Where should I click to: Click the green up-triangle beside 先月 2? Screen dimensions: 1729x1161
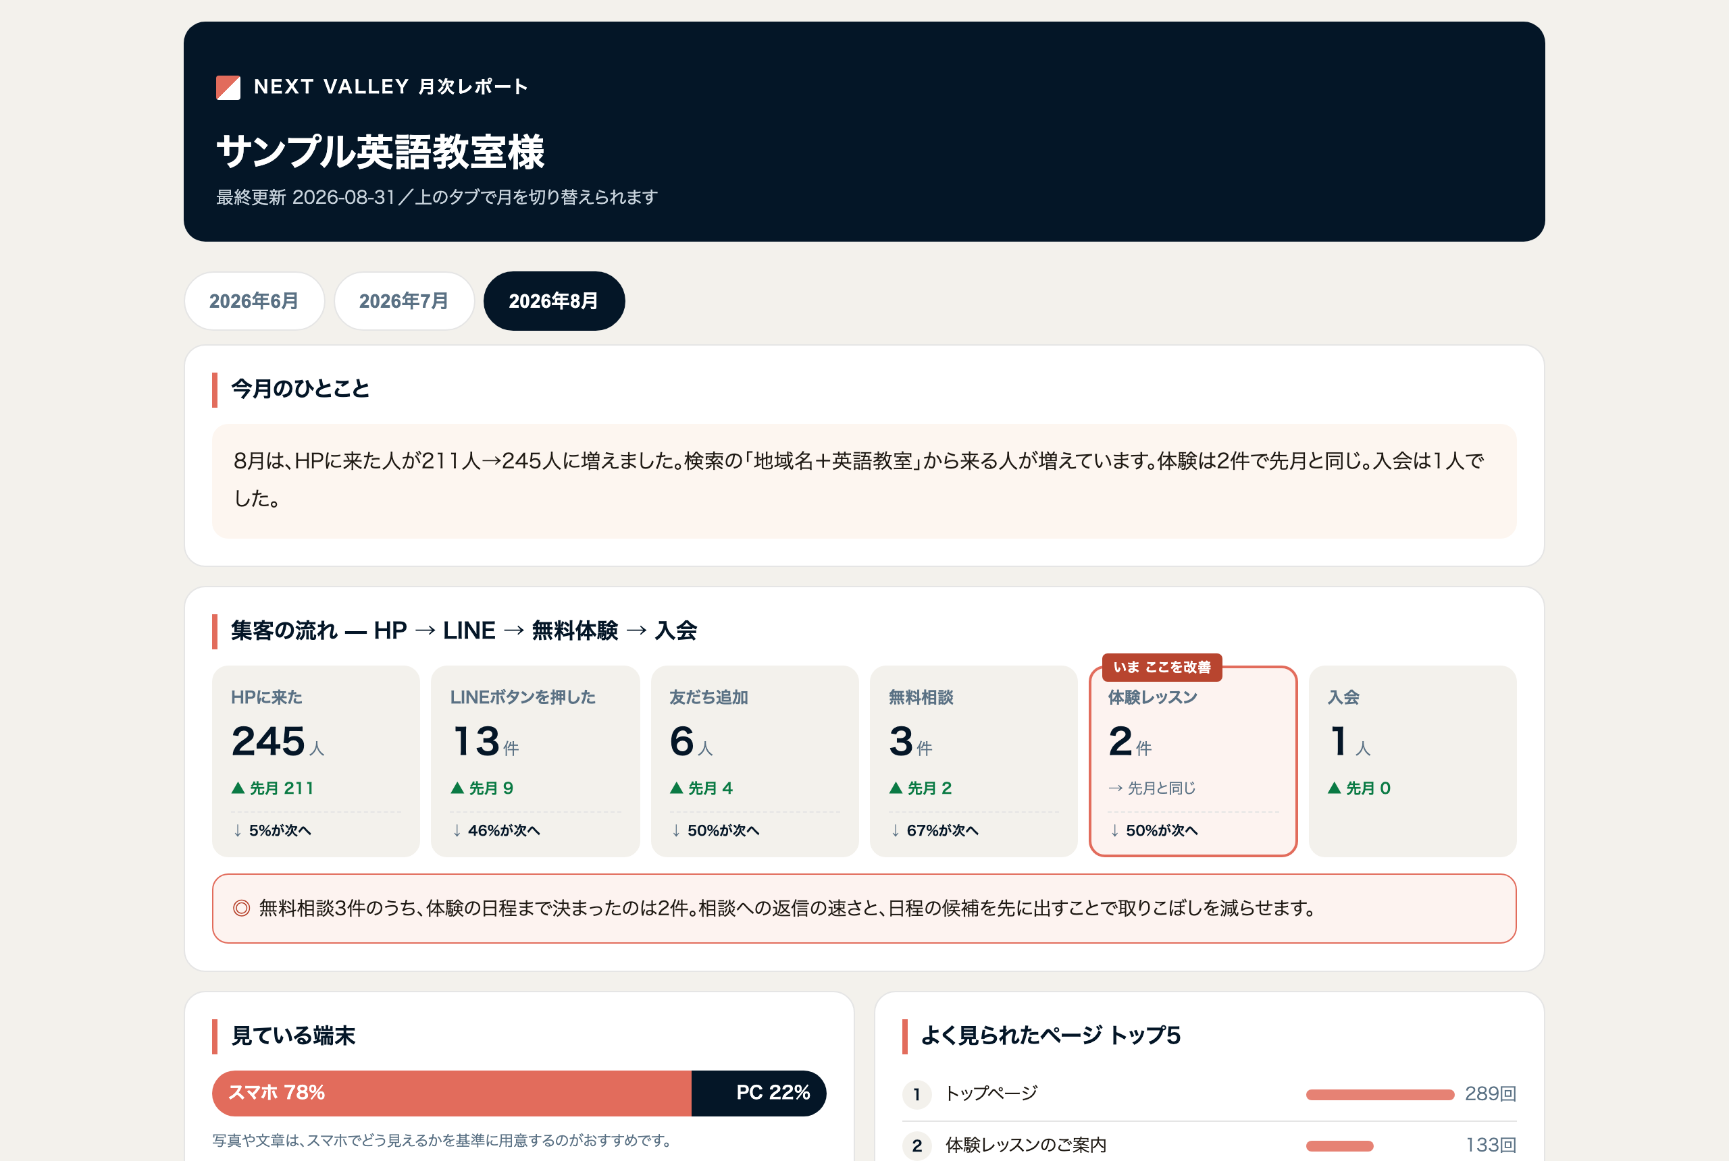pyautogui.click(x=896, y=788)
